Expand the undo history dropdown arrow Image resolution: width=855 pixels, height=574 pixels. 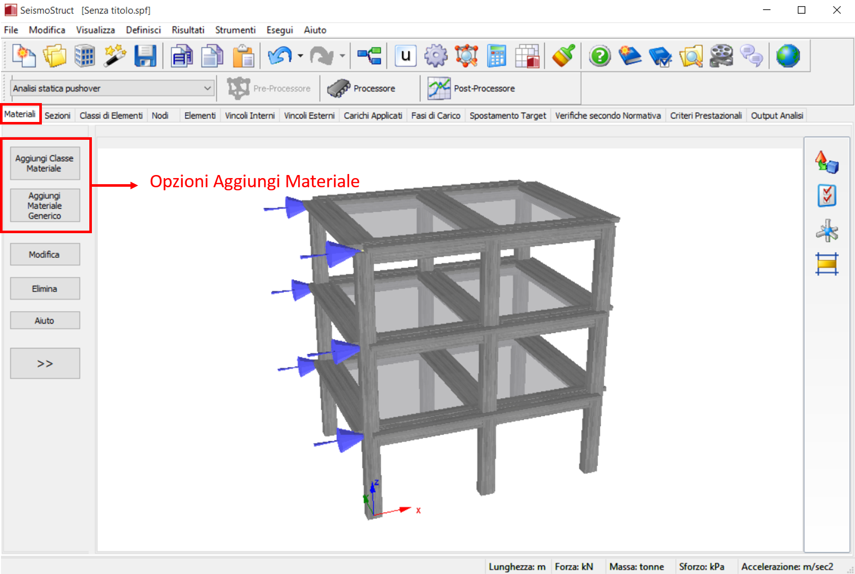(300, 56)
